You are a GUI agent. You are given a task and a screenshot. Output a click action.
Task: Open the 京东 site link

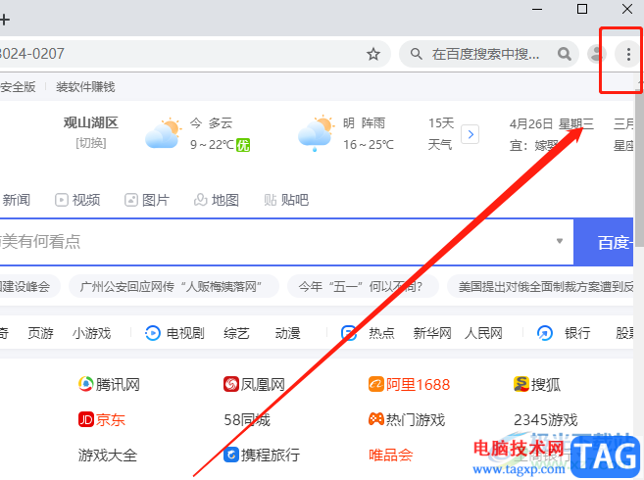pos(101,419)
